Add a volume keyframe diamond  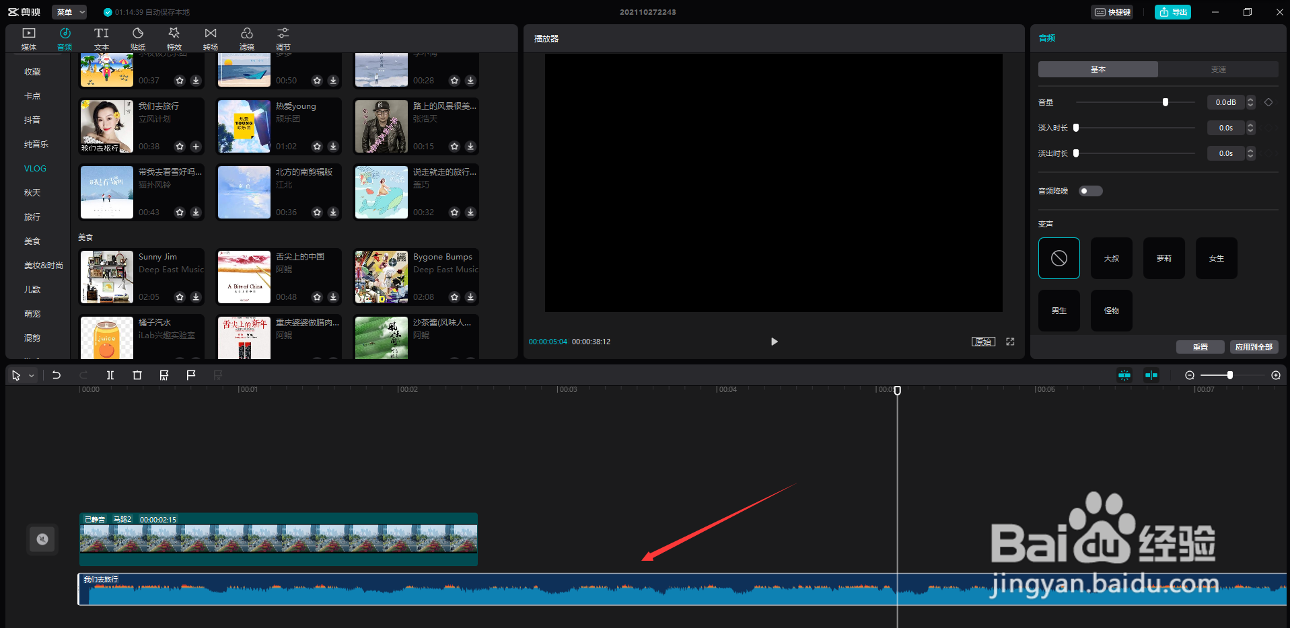coord(1268,102)
